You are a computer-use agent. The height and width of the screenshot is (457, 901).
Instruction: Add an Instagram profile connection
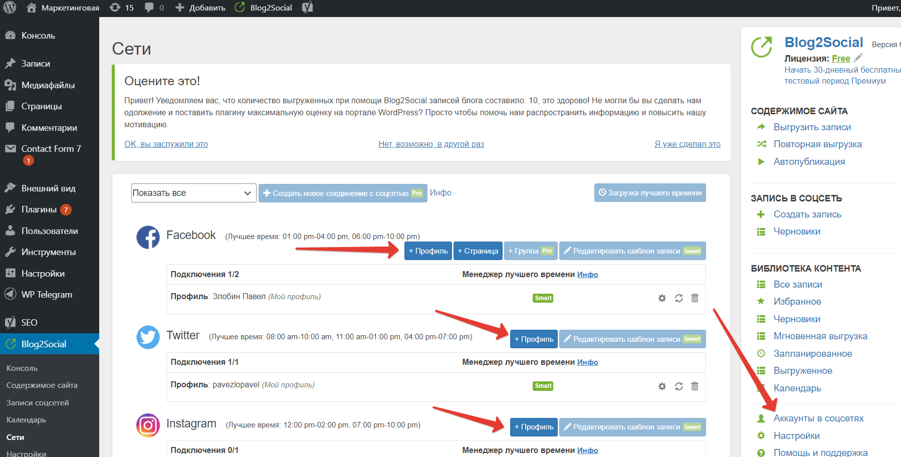(534, 427)
